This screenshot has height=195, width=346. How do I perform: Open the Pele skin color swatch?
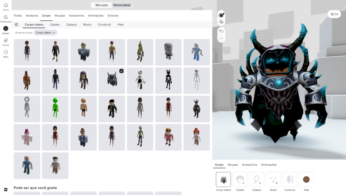306,179
